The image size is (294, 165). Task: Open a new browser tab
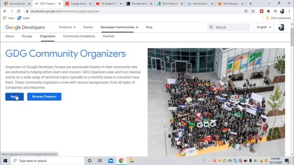tap(250, 4)
